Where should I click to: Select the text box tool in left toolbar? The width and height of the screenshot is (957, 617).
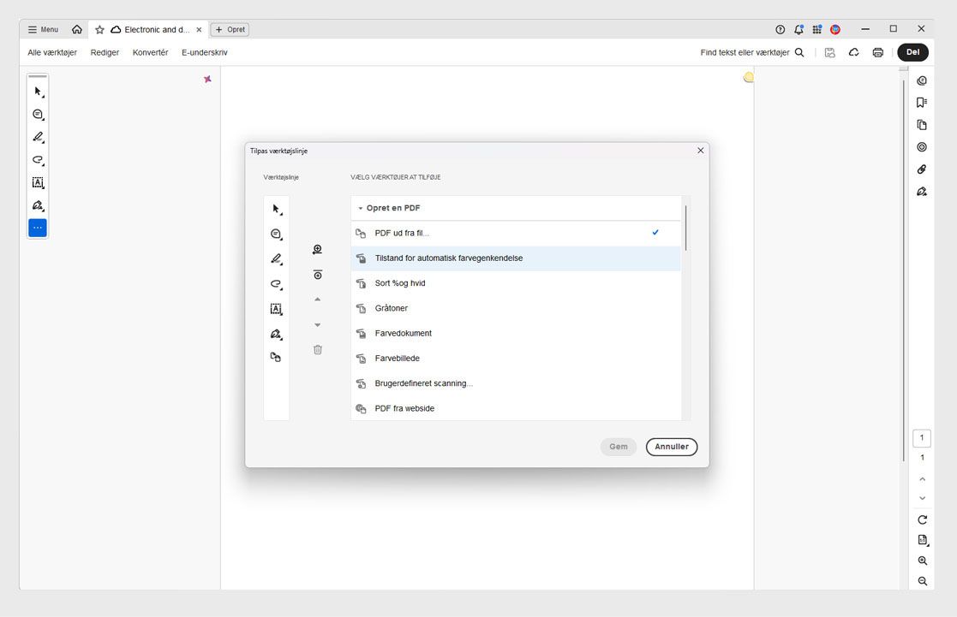38,182
